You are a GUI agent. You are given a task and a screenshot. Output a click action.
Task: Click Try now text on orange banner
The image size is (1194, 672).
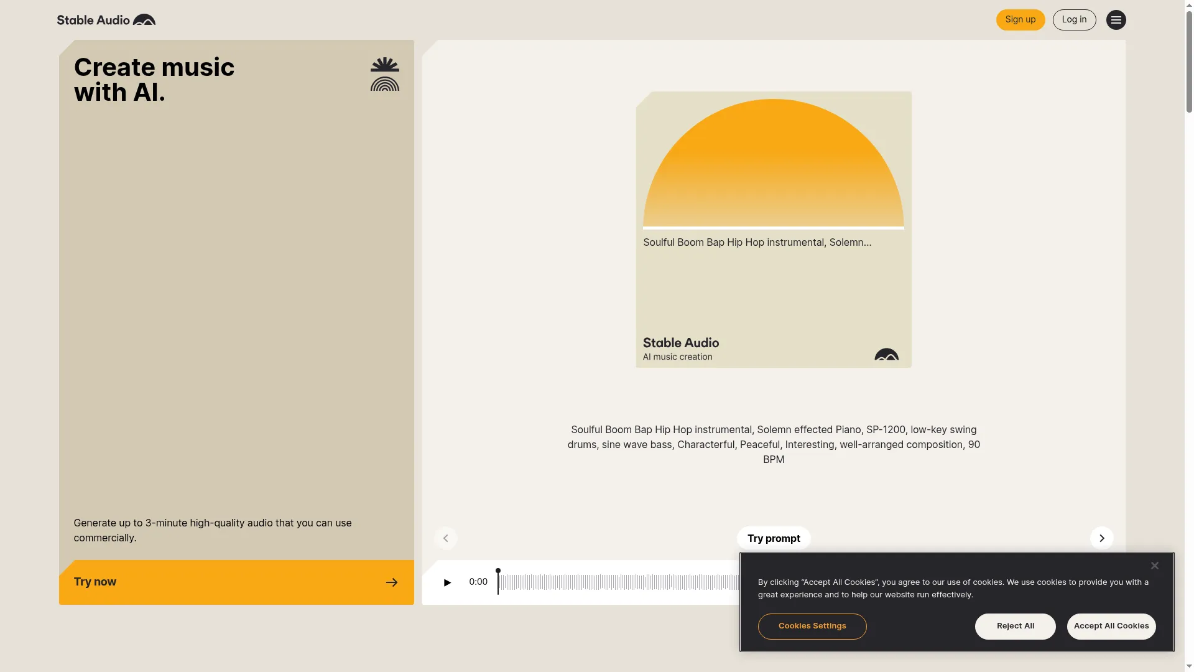coord(95,582)
